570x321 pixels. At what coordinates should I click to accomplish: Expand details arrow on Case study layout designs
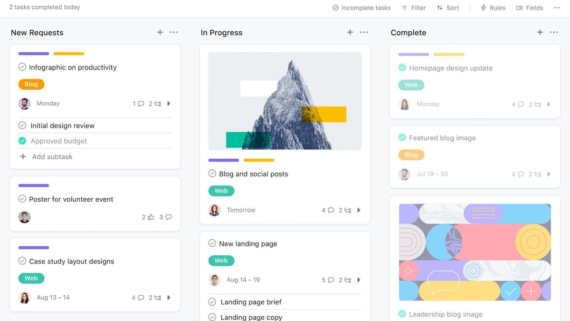coord(169,297)
